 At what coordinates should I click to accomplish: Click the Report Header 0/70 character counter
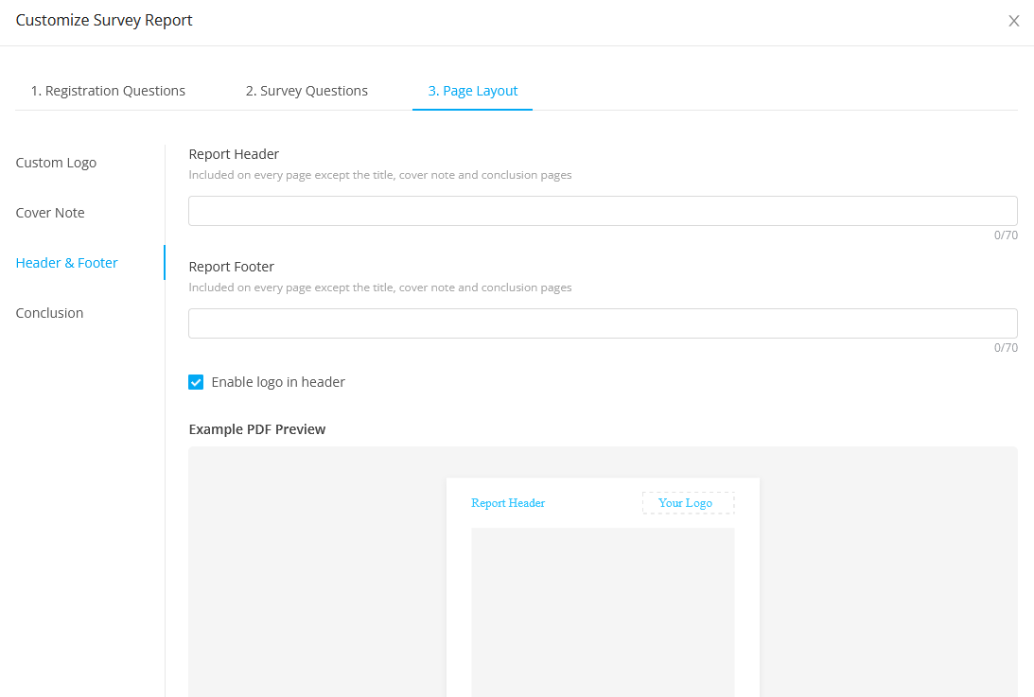tap(1006, 235)
